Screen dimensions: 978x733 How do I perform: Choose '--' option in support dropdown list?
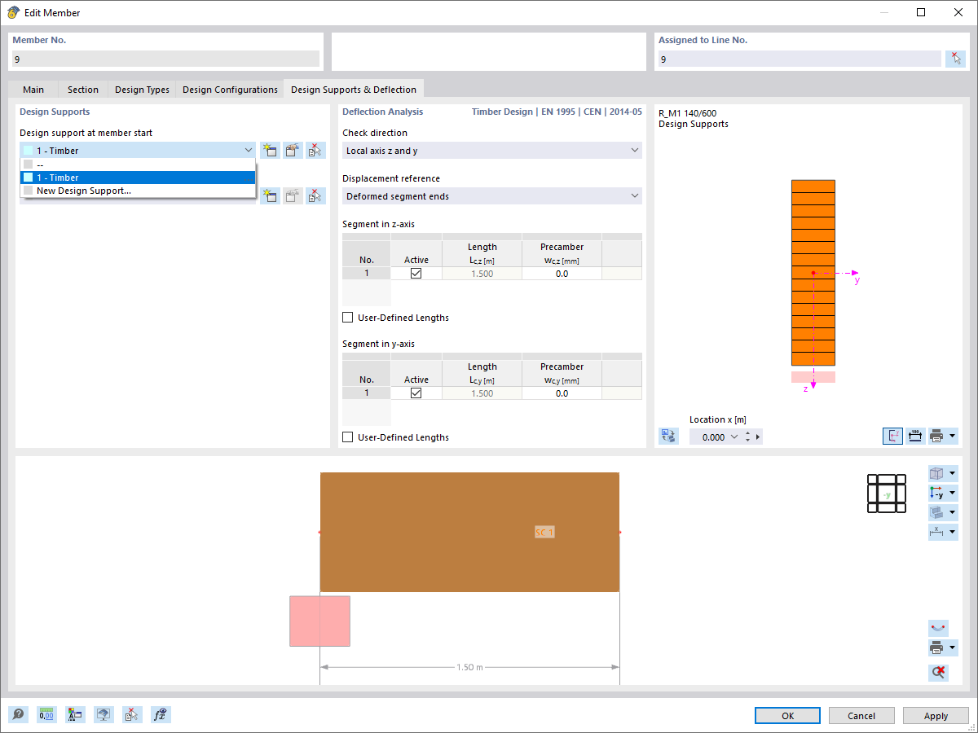point(138,164)
